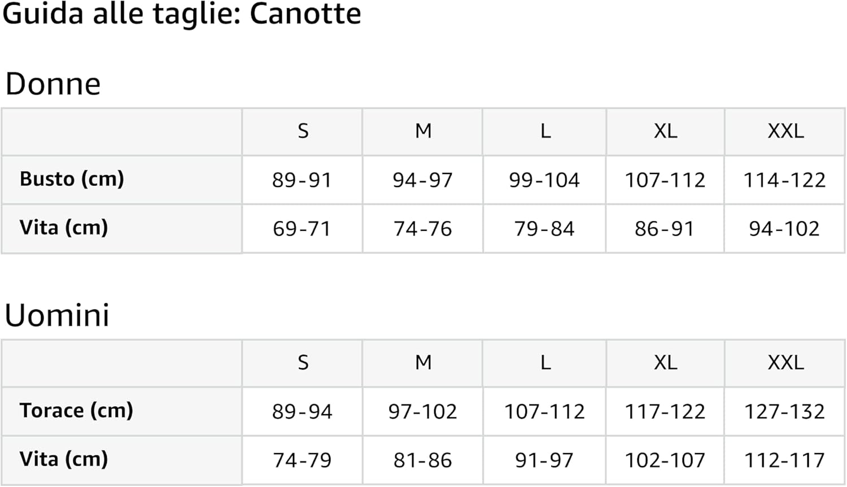Viewport: 847px width, 487px height.
Task: Click the men's waist value 91-97
Action: pyautogui.click(x=544, y=460)
